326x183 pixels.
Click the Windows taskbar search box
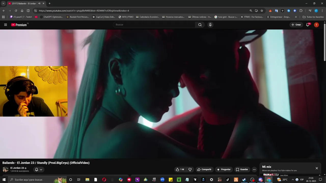(38, 180)
